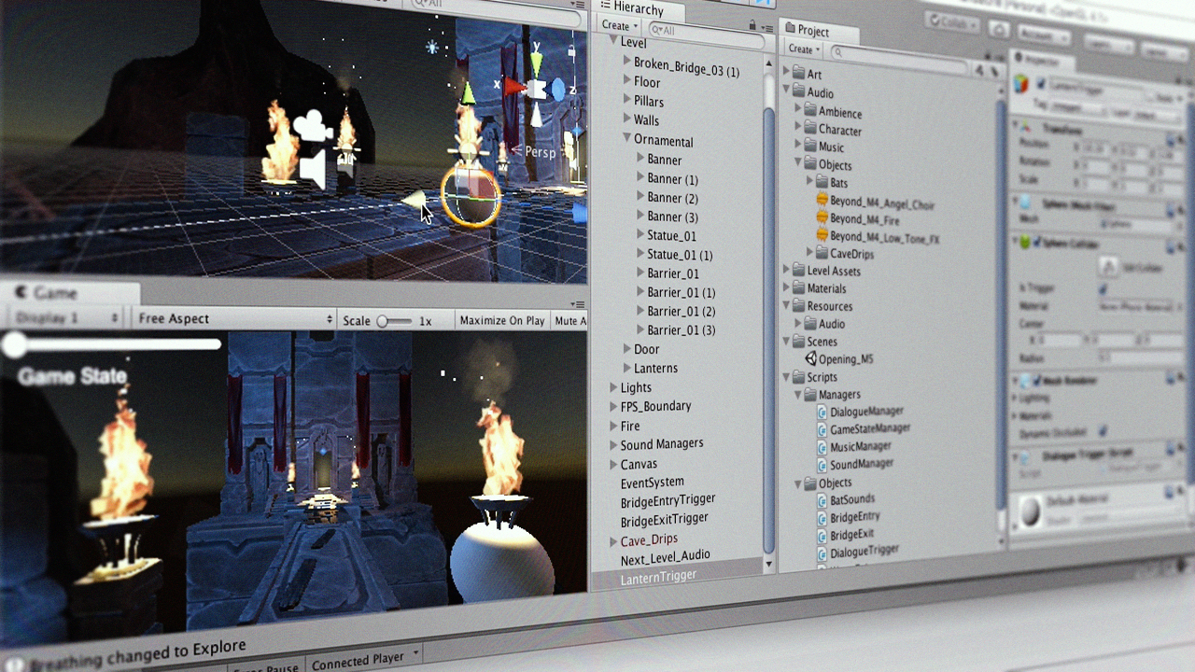The height and width of the screenshot is (672, 1195).
Task: Toggle the Dynamic Occluded checkbox
Action: point(1103,431)
